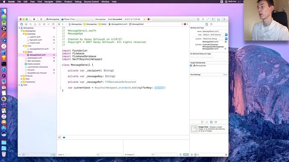Screen dimensions: 289x162
Task: Toggle the Utilities pane visibility
Action: (x=224, y=19)
